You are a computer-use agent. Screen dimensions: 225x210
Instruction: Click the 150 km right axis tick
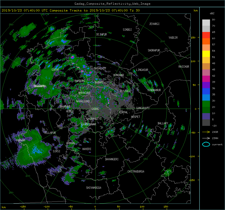193,37
